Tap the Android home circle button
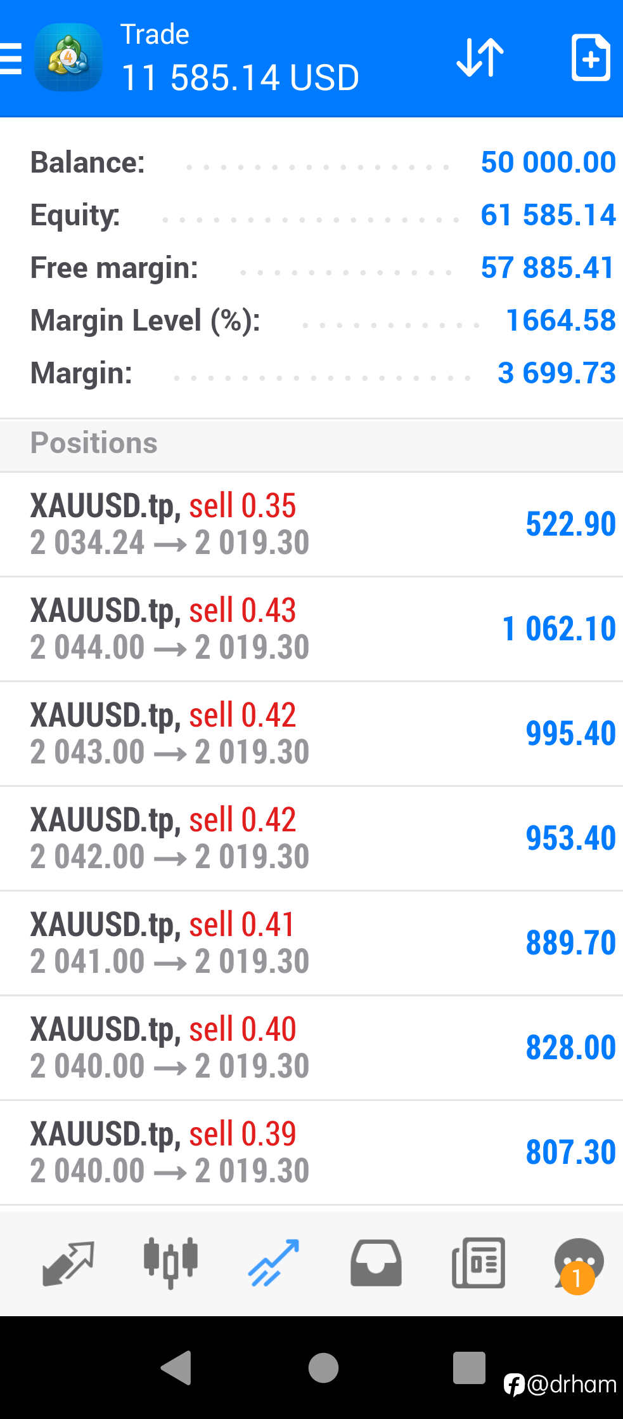The image size is (623, 1419). tap(323, 1367)
